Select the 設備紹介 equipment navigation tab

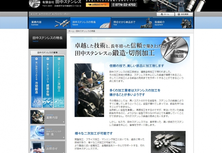click(173, 23)
